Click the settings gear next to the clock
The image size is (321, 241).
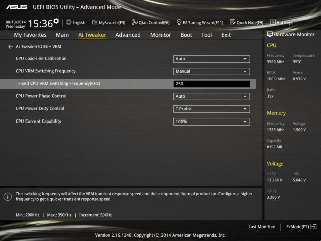pyautogui.click(x=56, y=21)
